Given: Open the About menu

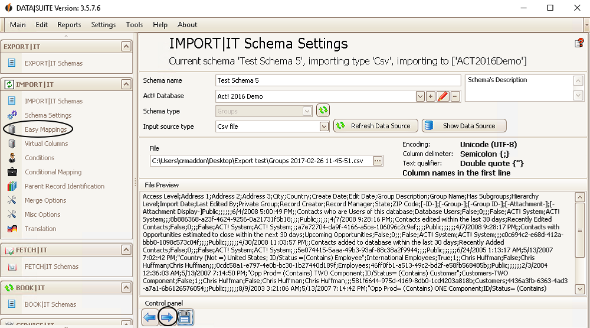Looking at the screenshot, I should pyautogui.click(x=188, y=24).
